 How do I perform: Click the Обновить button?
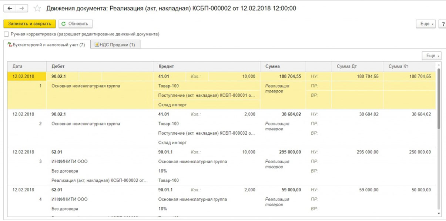pyautogui.click(x=76, y=24)
